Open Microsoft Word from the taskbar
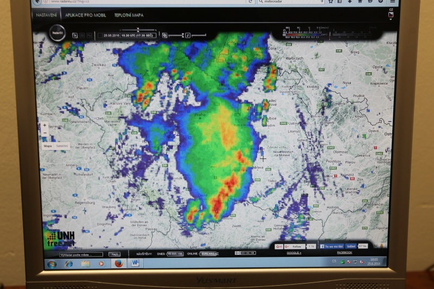The image size is (434, 289). tap(135, 264)
